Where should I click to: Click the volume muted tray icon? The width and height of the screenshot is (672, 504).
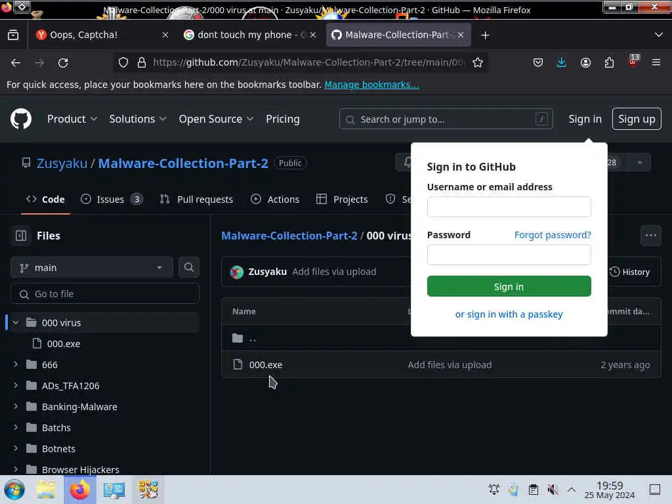553,490
